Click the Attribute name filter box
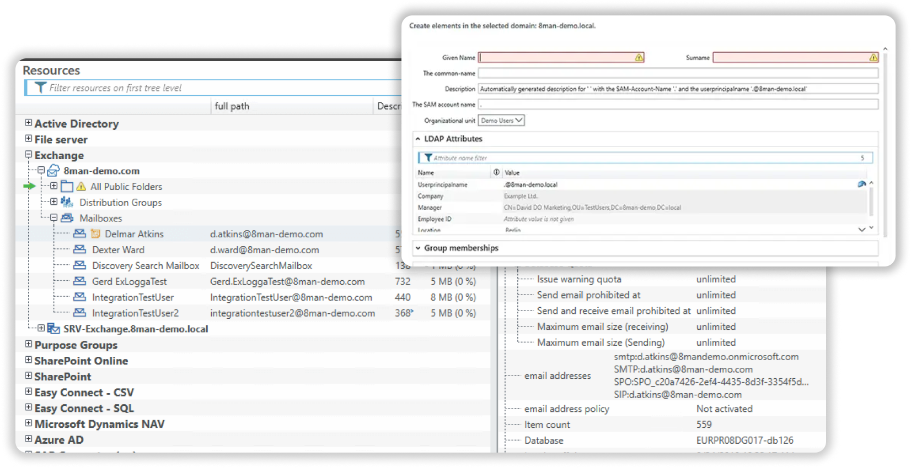This screenshot has height=468, width=911. pyautogui.click(x=645, y=157)
